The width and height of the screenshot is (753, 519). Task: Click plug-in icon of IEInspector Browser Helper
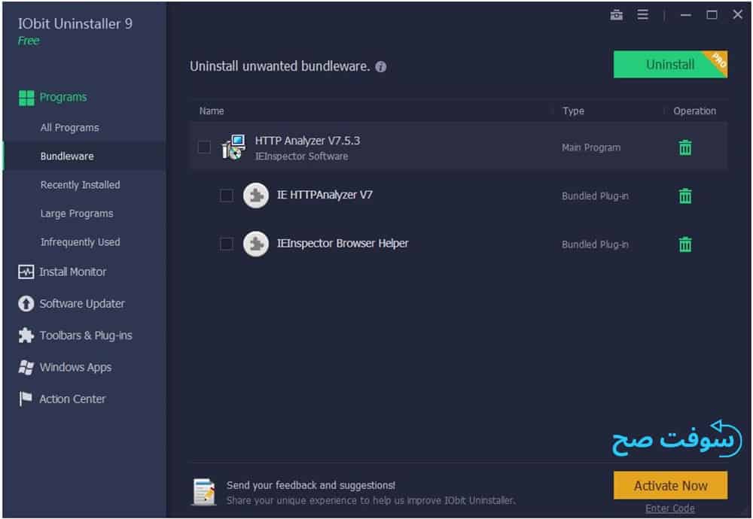click(x=256, y=244)
